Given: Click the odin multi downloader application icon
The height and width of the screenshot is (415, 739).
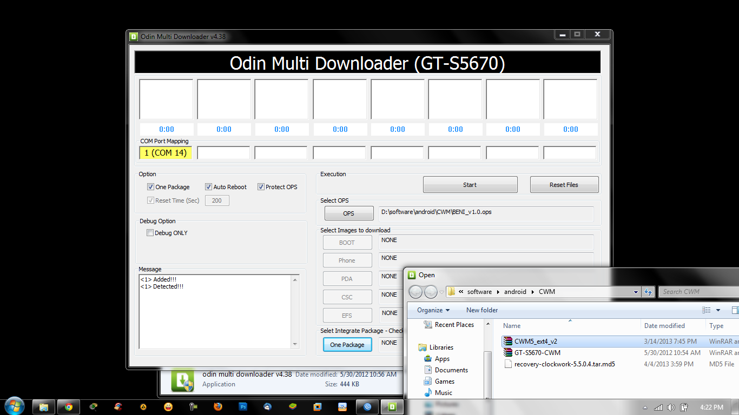Looking at the screenshot, I should click(182, 380).
